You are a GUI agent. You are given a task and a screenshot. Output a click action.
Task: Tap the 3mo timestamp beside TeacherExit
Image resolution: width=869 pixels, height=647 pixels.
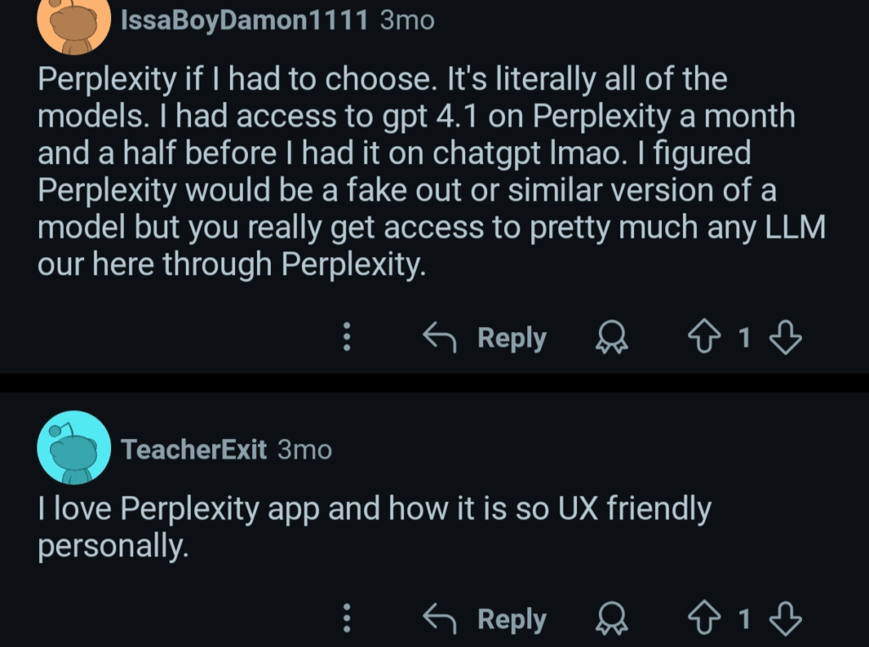(305, 449)
